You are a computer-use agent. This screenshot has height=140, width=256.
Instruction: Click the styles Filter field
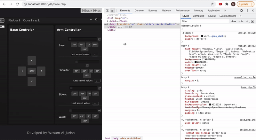[205, 21]
